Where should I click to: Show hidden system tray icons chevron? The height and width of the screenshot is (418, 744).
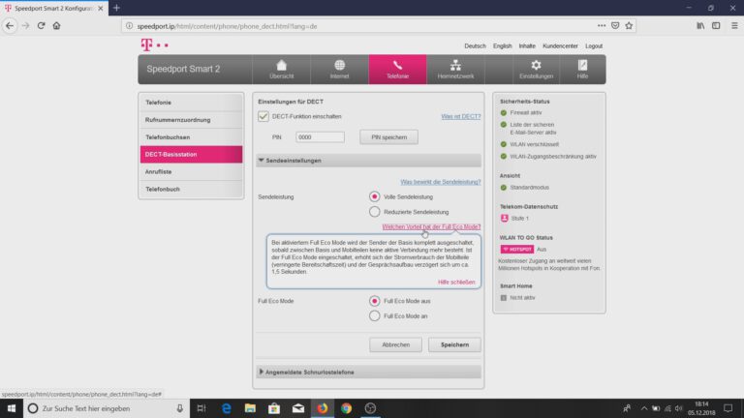644,408
